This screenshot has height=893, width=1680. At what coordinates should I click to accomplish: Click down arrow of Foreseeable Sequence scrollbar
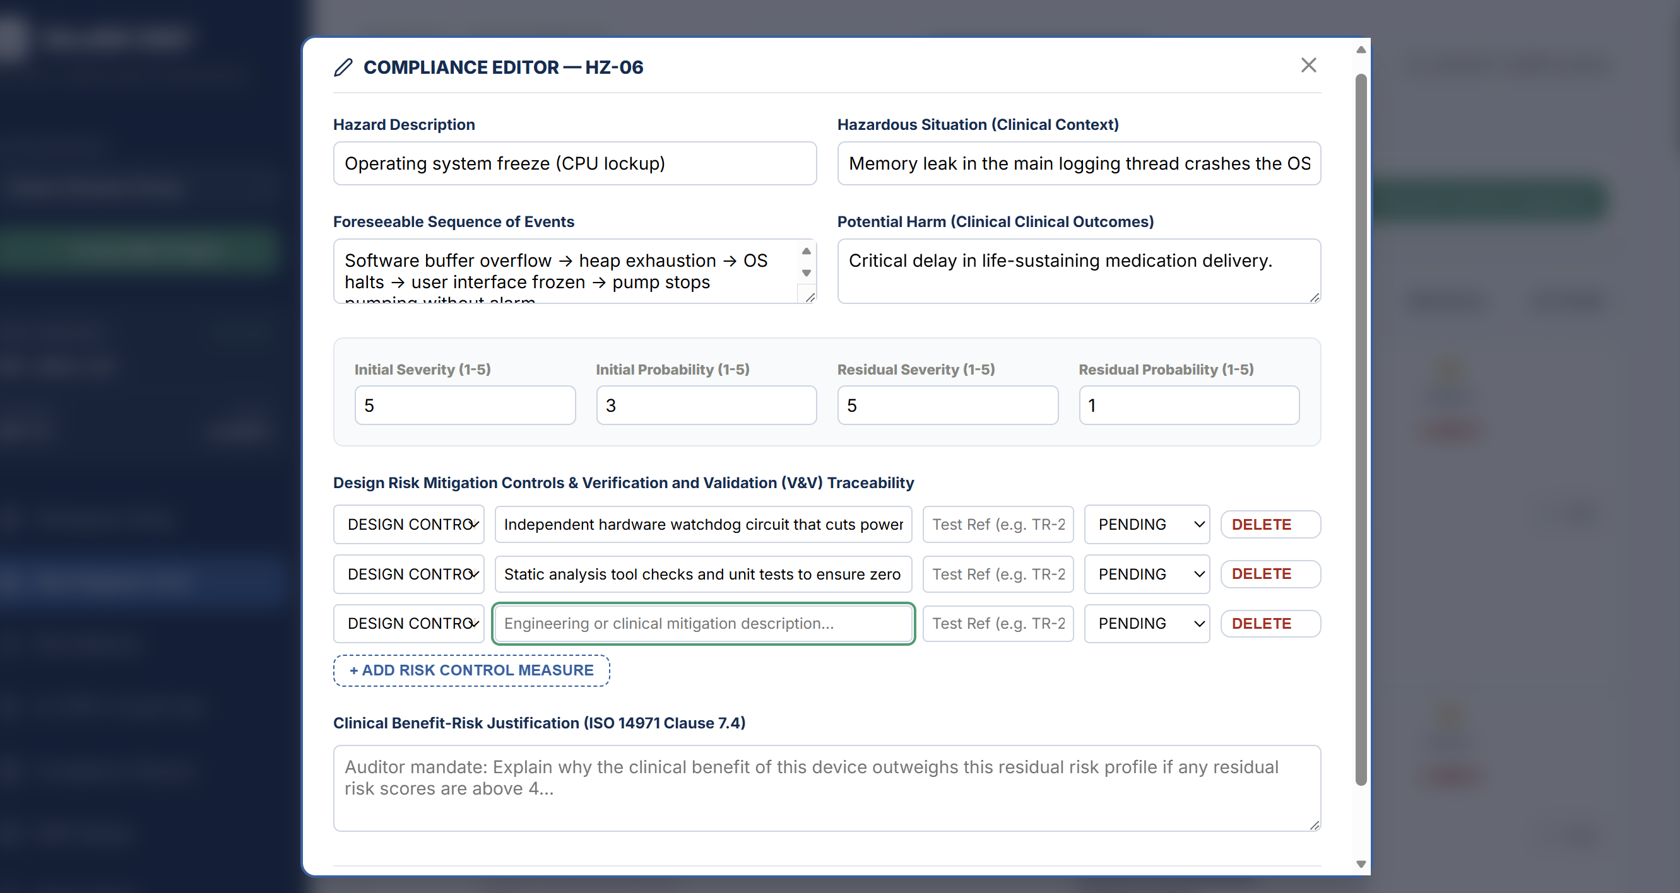click(807, 273)
